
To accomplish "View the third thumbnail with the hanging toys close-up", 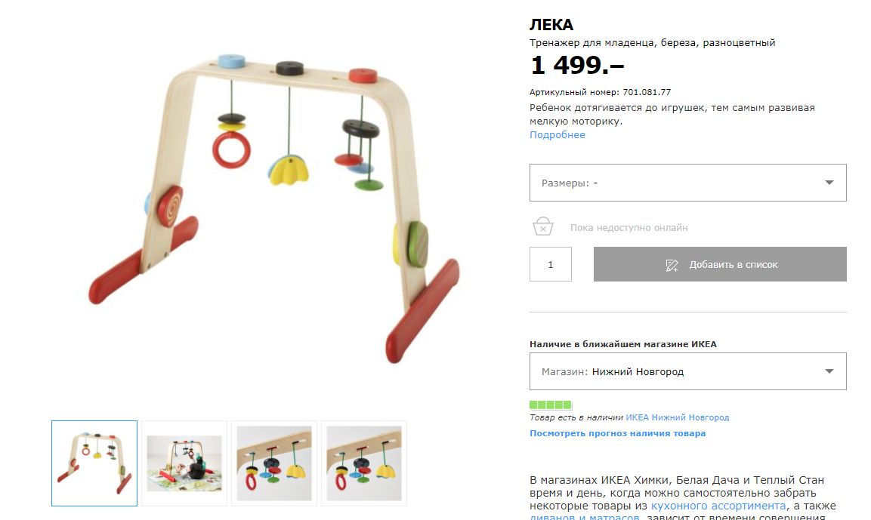I will click(274, 463).
